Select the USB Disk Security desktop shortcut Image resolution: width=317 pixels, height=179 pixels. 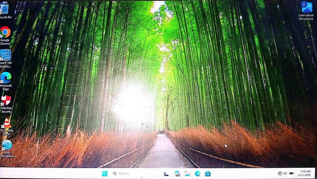click(6, 104)
